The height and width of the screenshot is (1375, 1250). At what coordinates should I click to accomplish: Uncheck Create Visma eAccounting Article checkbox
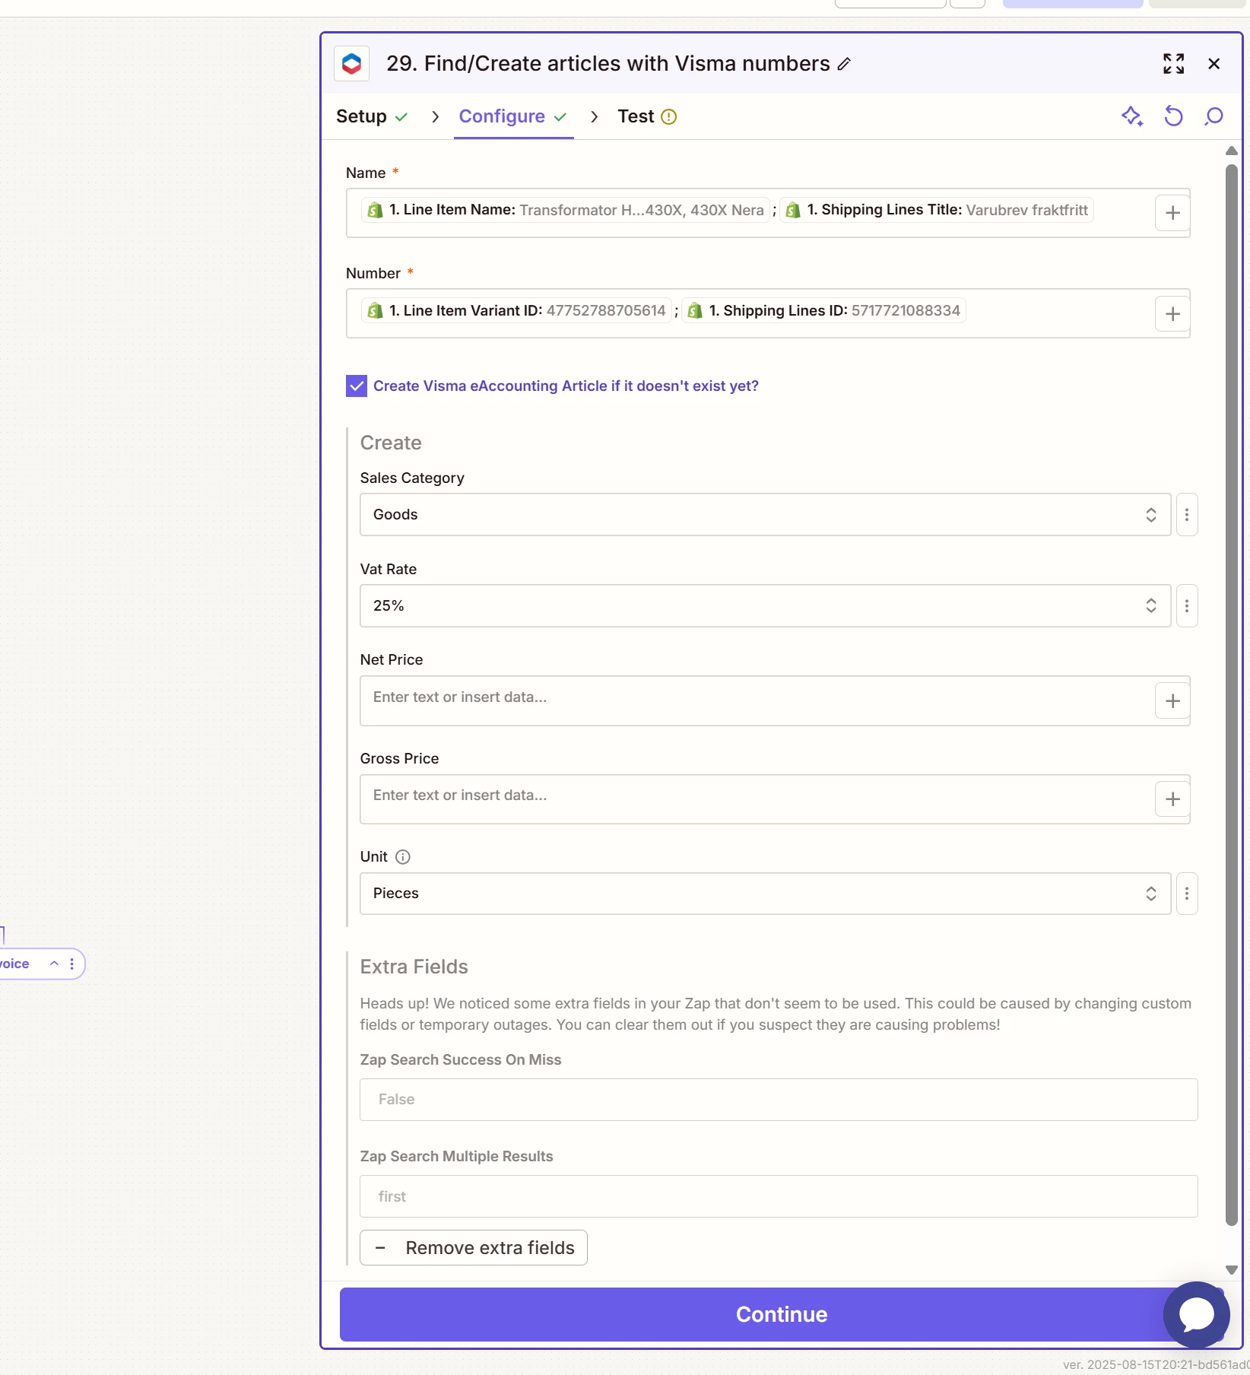click(357, 386)
